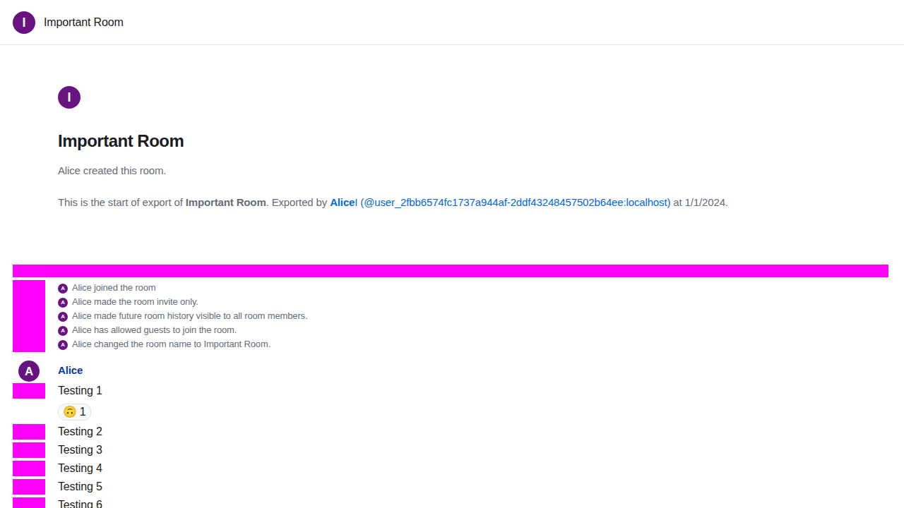This screenshot has width=904, height=508.
Task: Click the Important Room title in the header
Action: pos(83,23)
